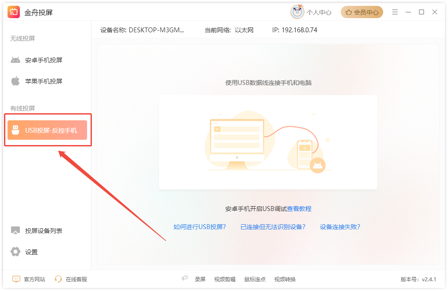This screenshot has width=448, height=291.
Task: Click the megaphone announcement icon
Action: pos(185,278)
